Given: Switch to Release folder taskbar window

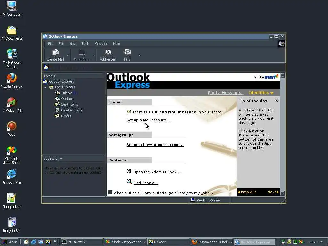Looking at the screenshot, I should click(168, 242).
